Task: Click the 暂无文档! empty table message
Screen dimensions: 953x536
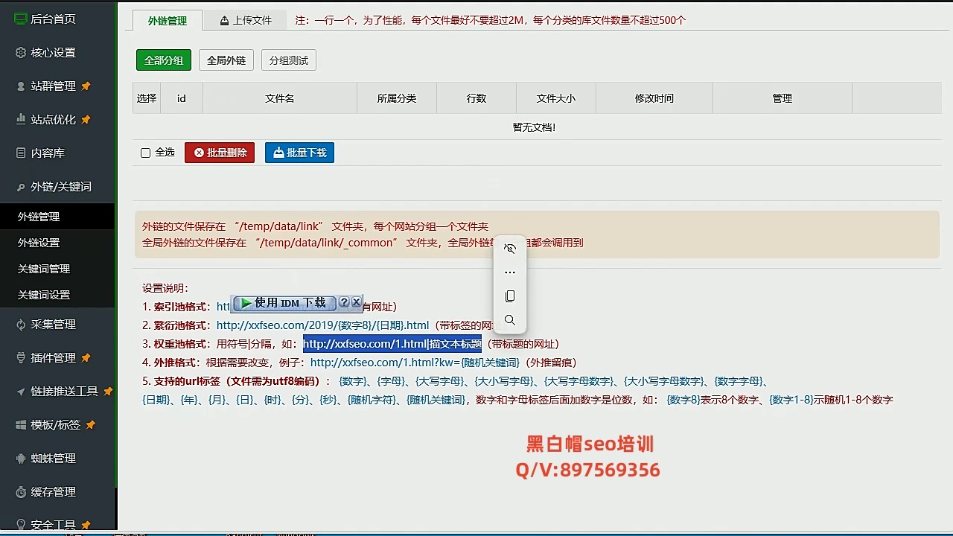Action: (534, 127)
